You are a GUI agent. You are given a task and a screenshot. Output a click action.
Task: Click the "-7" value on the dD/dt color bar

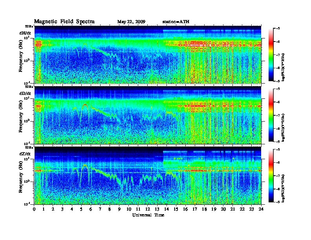pyautogui.click(x=278, y=115)
